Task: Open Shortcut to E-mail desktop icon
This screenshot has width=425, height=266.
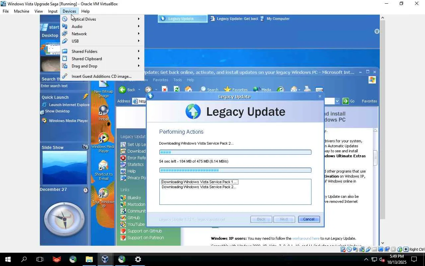Action: (104, 170)
